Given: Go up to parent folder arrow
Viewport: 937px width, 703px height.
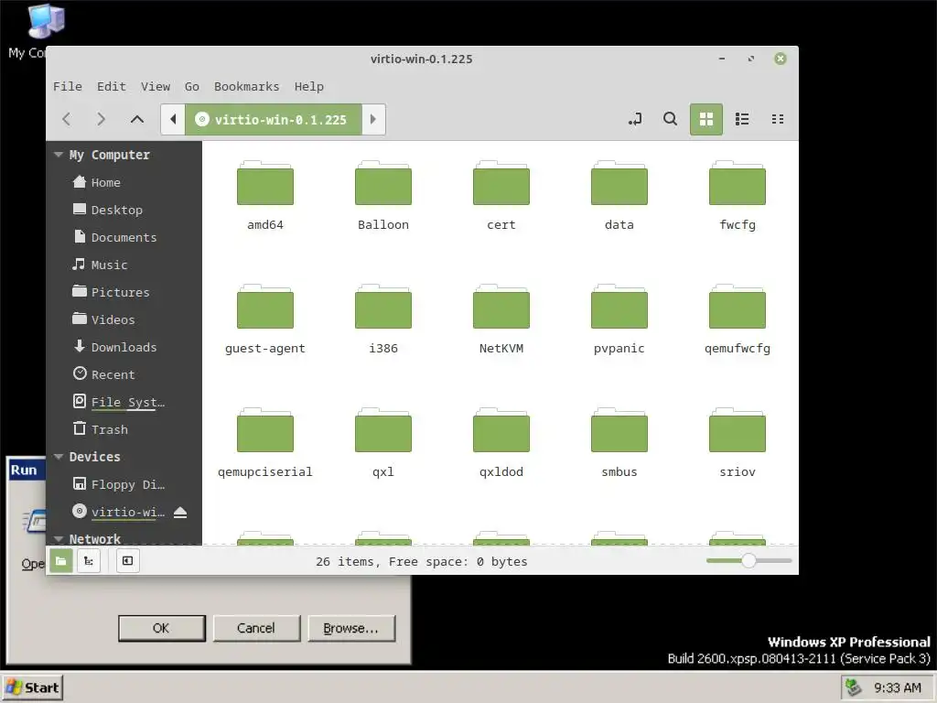Looking at the screenshot, I should (137, 119).
